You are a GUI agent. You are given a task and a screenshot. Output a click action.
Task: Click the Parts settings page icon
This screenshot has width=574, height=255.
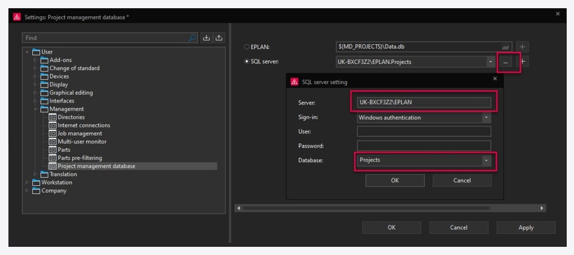point(52,149)
